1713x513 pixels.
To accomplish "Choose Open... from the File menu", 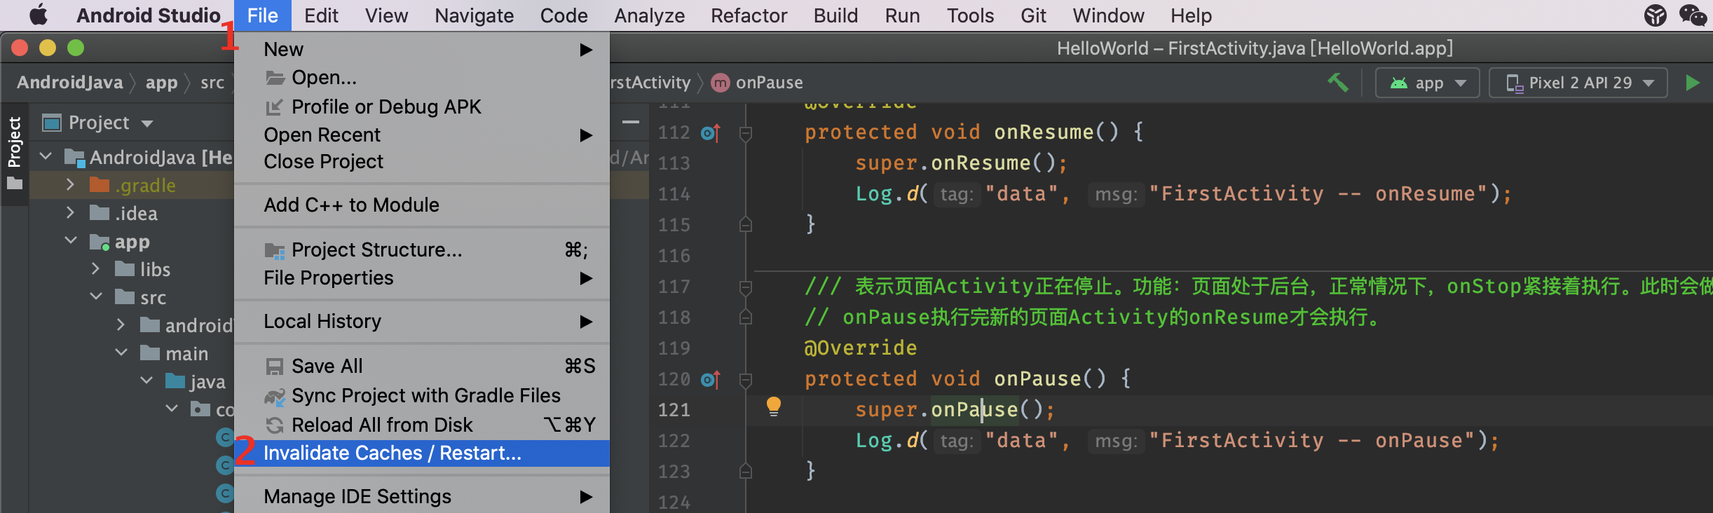I will pos(422,78).
